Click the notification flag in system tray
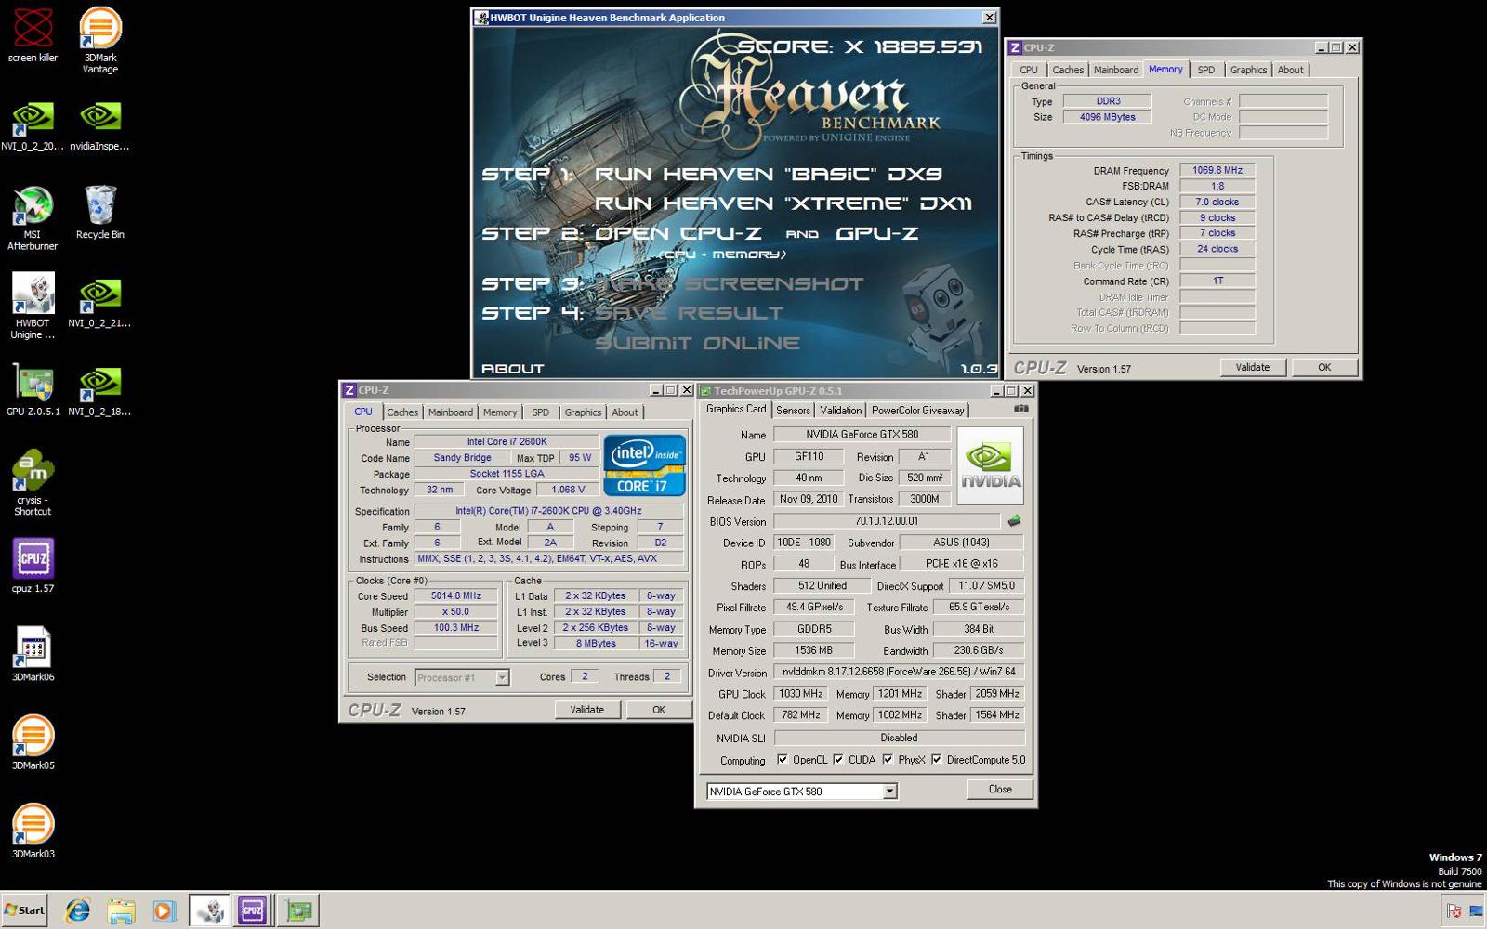1487x929 pixels. 1454,911
